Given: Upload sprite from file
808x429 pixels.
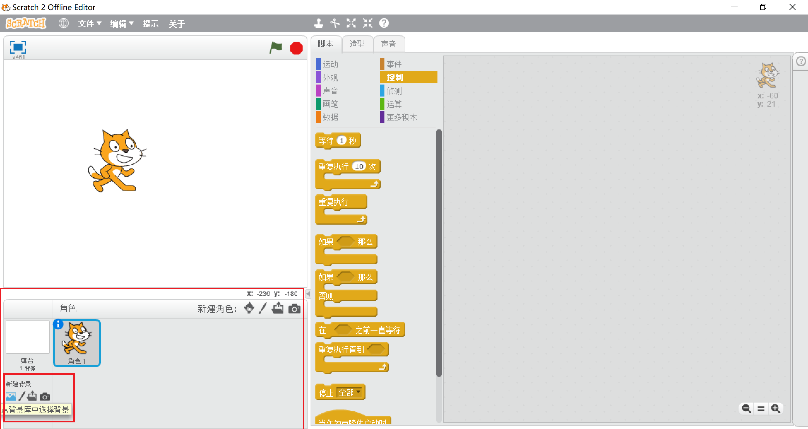Looking at the screenshot, I should pyautogui.click(x=277, y=308).
